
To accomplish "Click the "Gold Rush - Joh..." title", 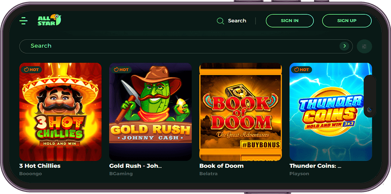I will coord(136,166).
